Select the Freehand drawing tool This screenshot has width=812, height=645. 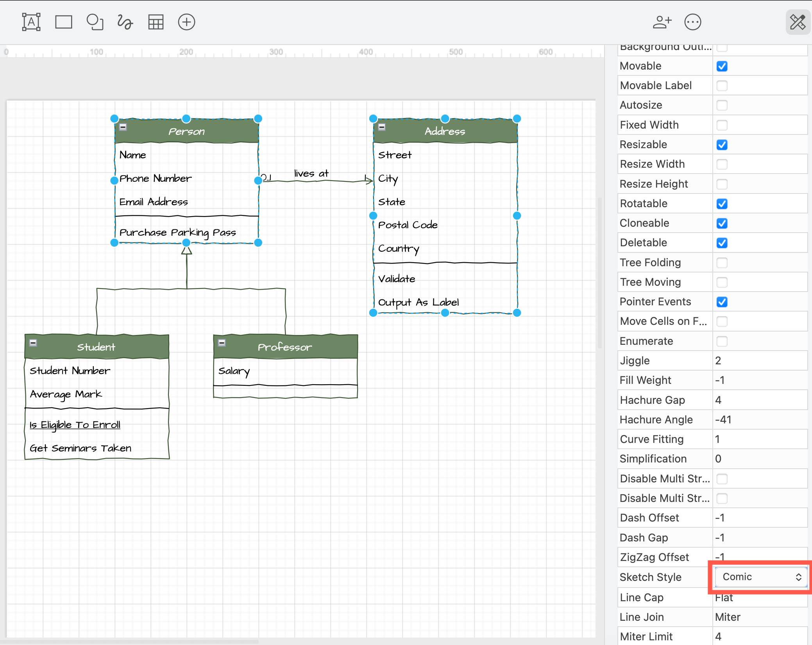125,22
